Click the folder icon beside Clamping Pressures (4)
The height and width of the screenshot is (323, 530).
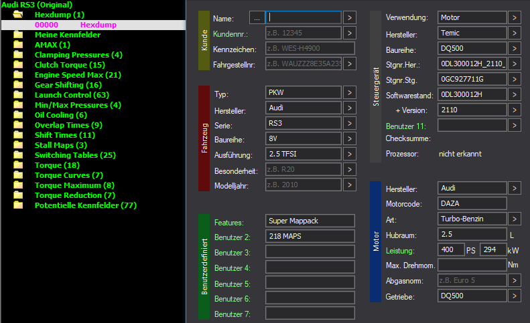18,55
